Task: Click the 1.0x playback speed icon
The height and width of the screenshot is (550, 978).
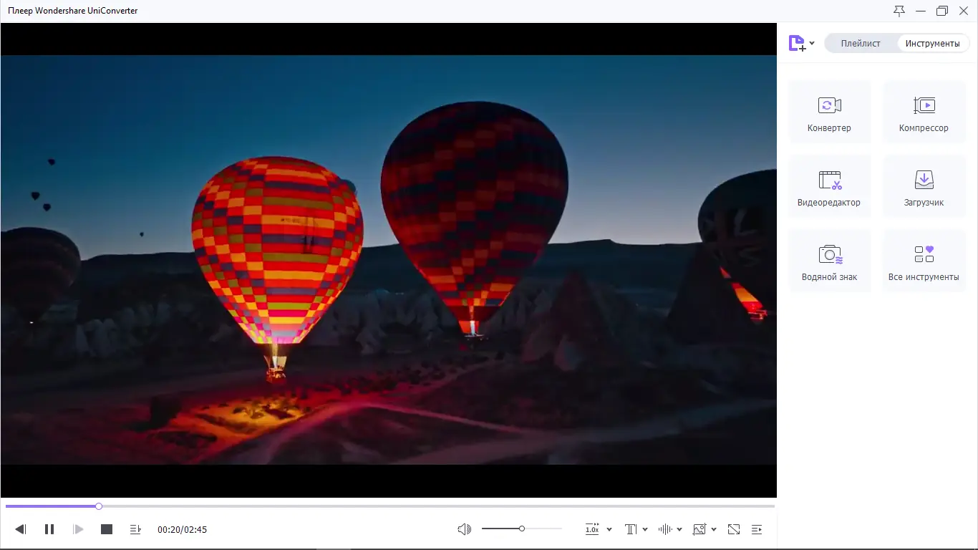Action: 592,529
